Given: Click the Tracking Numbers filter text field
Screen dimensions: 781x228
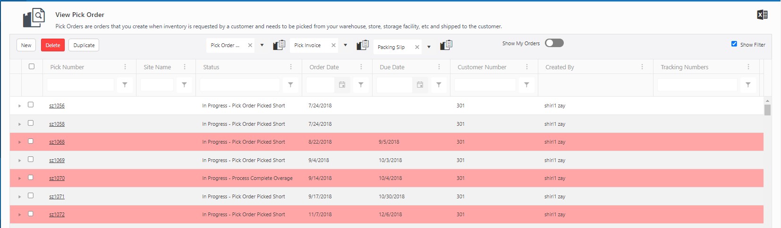Looking at the screenshot, I should 697,85.
